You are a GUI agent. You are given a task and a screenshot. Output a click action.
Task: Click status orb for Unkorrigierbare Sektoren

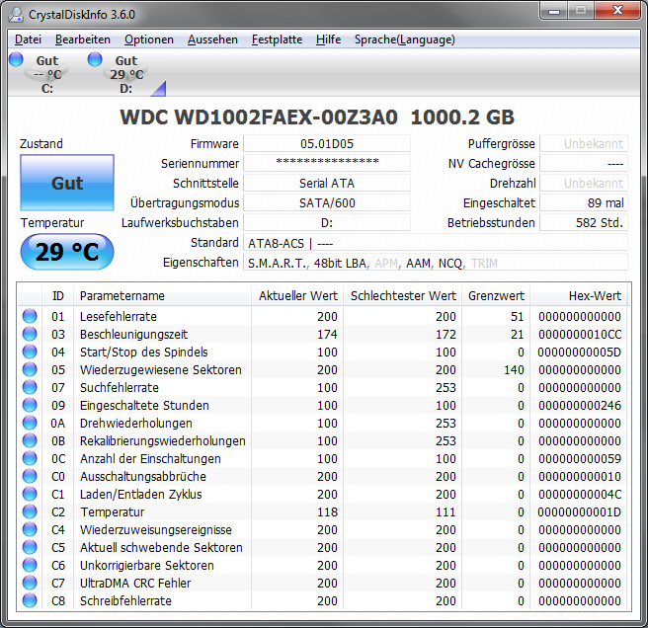click(x=30, y=565)
